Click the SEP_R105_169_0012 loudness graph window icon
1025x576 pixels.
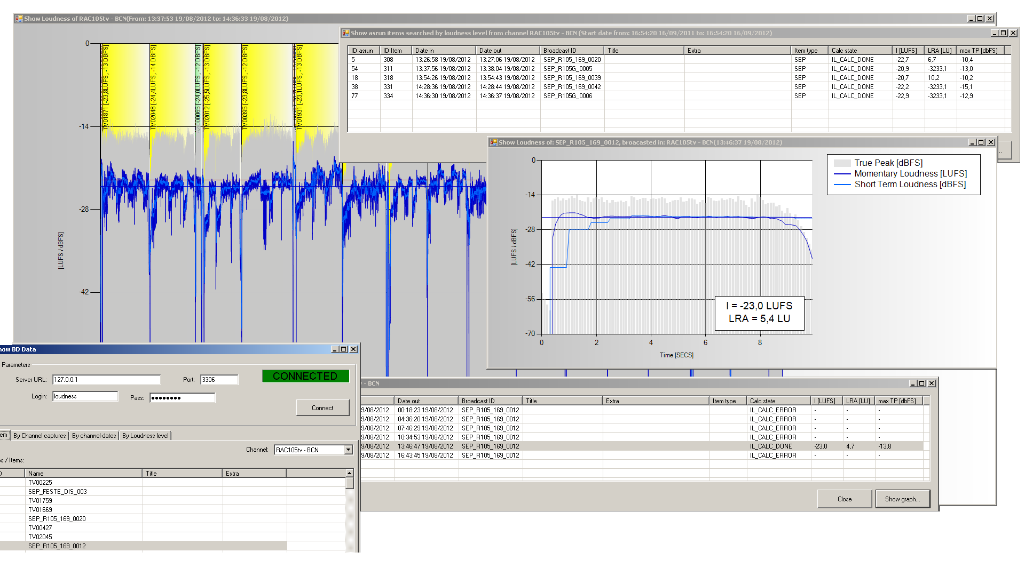pyautogui.click(x=493, y=142)
